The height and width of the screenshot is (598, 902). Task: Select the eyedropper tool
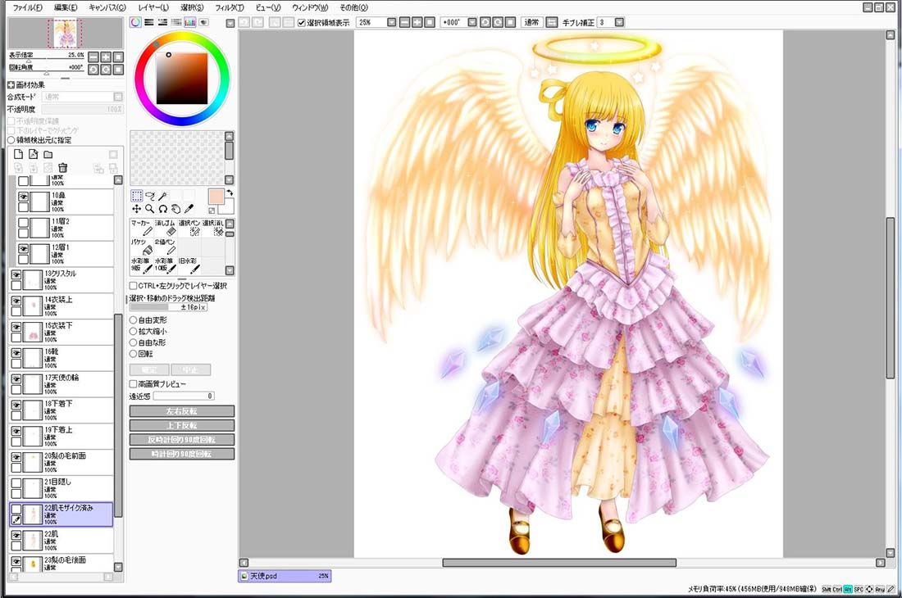[x=189, y=209]
